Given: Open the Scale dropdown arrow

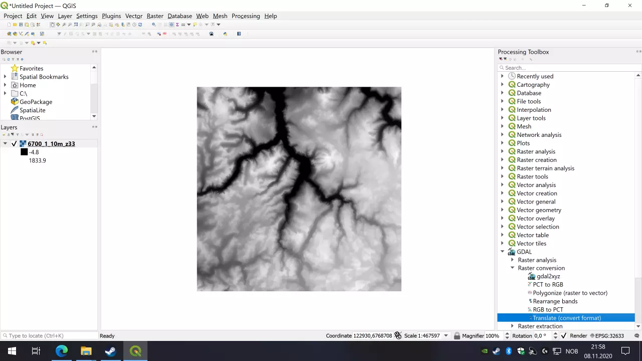Looking at the screenshot, I should [x=446, y=335].
